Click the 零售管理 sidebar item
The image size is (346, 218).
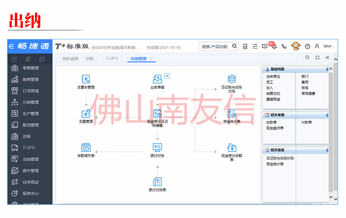click(30, 68)
